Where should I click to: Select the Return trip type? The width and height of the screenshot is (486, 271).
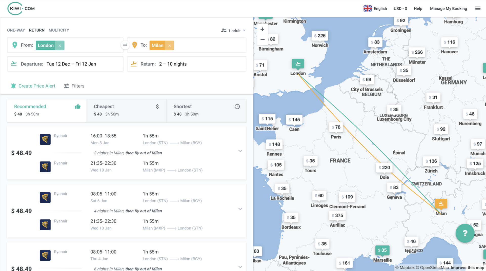click(37, 30)
